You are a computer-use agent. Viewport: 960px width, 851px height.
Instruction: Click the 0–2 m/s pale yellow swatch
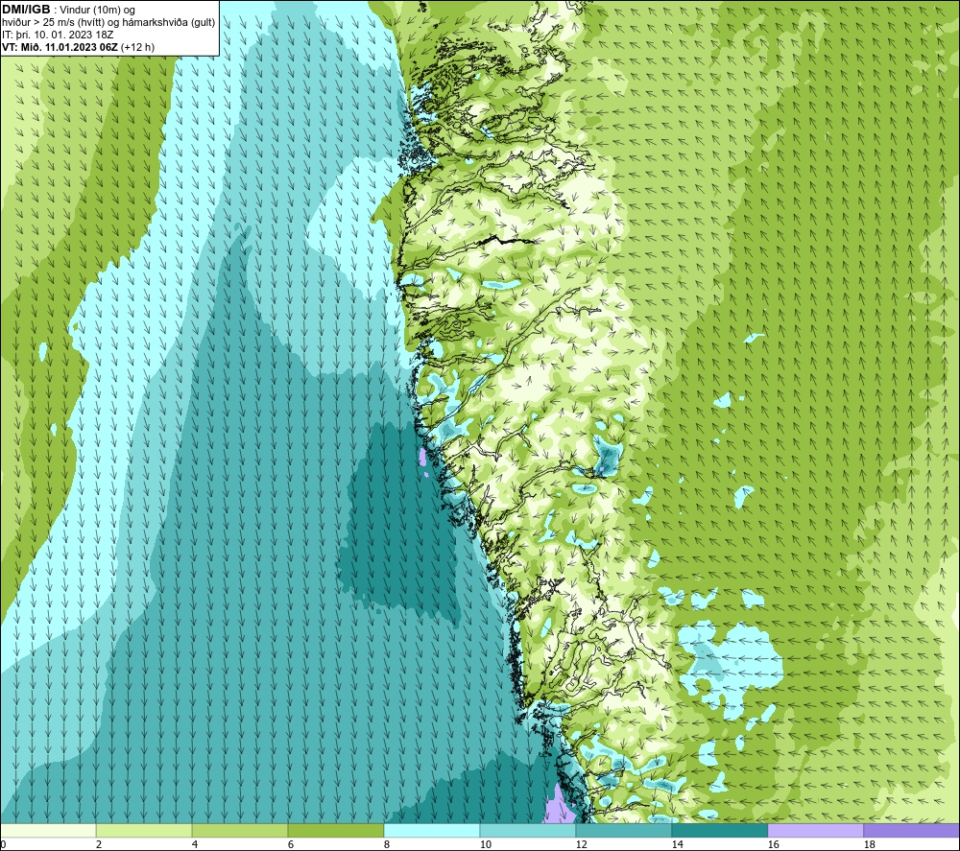tap(48, 830)
